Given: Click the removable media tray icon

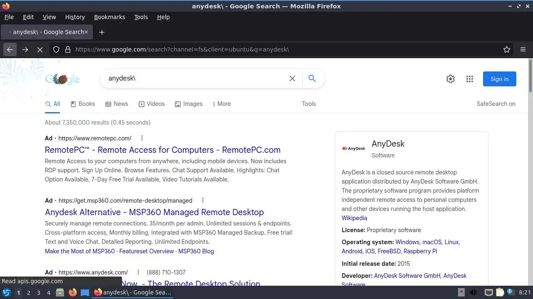Looking at the screenshot, I should [461, 292].
